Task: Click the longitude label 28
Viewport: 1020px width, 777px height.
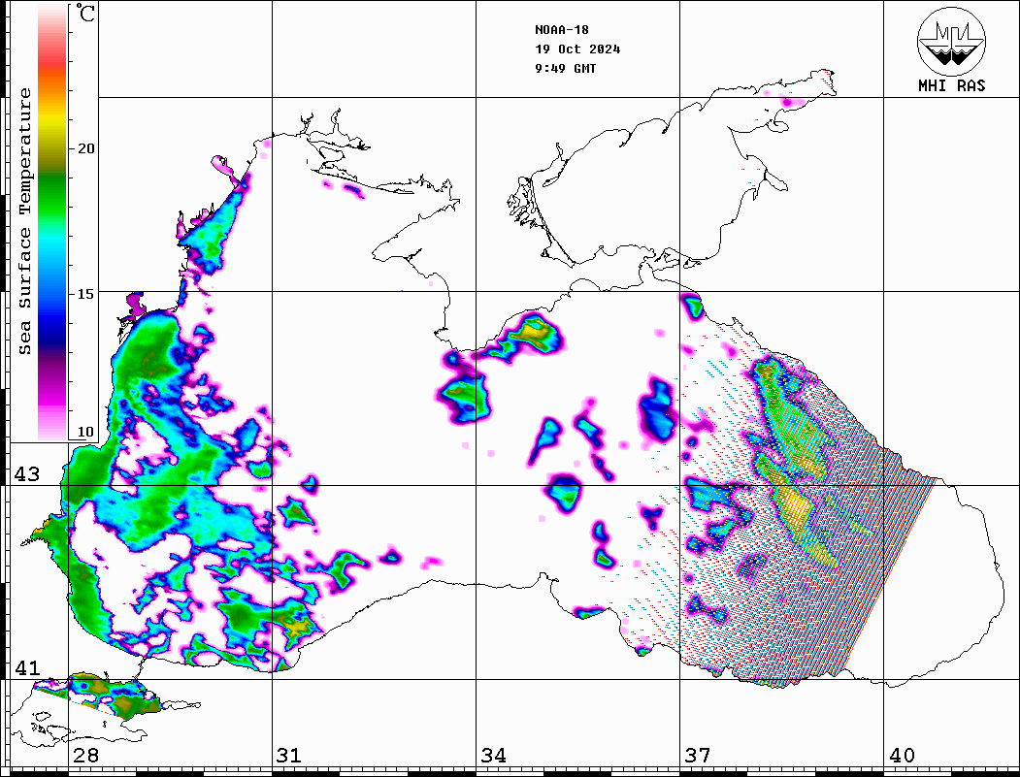Action: click(85, 756)
